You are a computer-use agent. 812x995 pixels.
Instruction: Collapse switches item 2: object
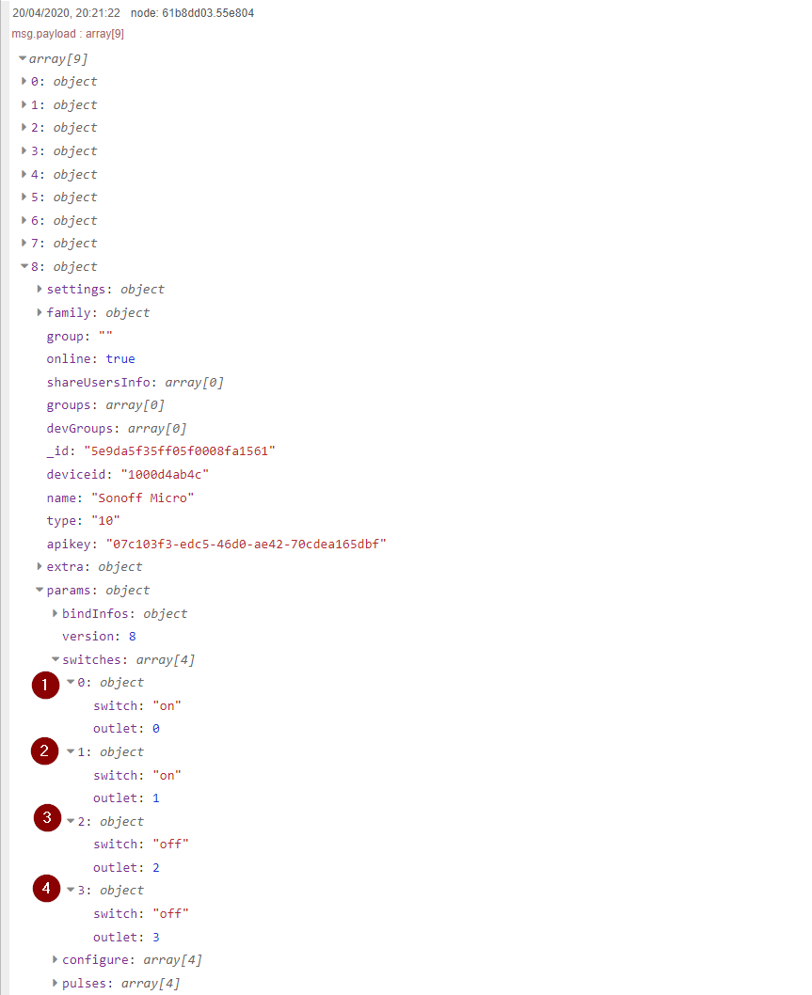pyautogui.click(x=71, y=821)
